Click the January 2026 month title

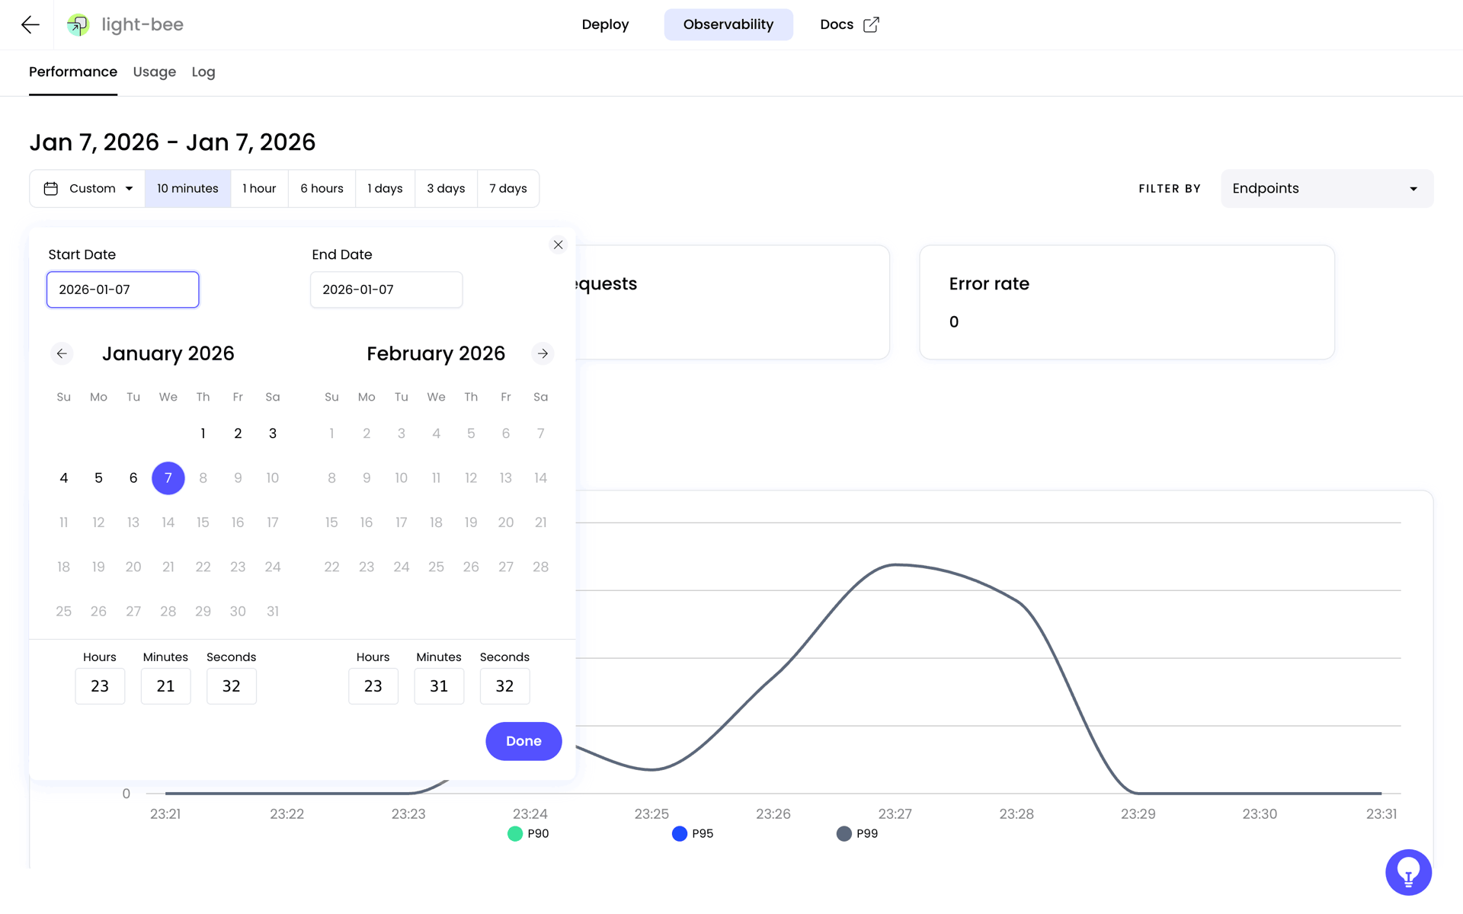[168, 353]
